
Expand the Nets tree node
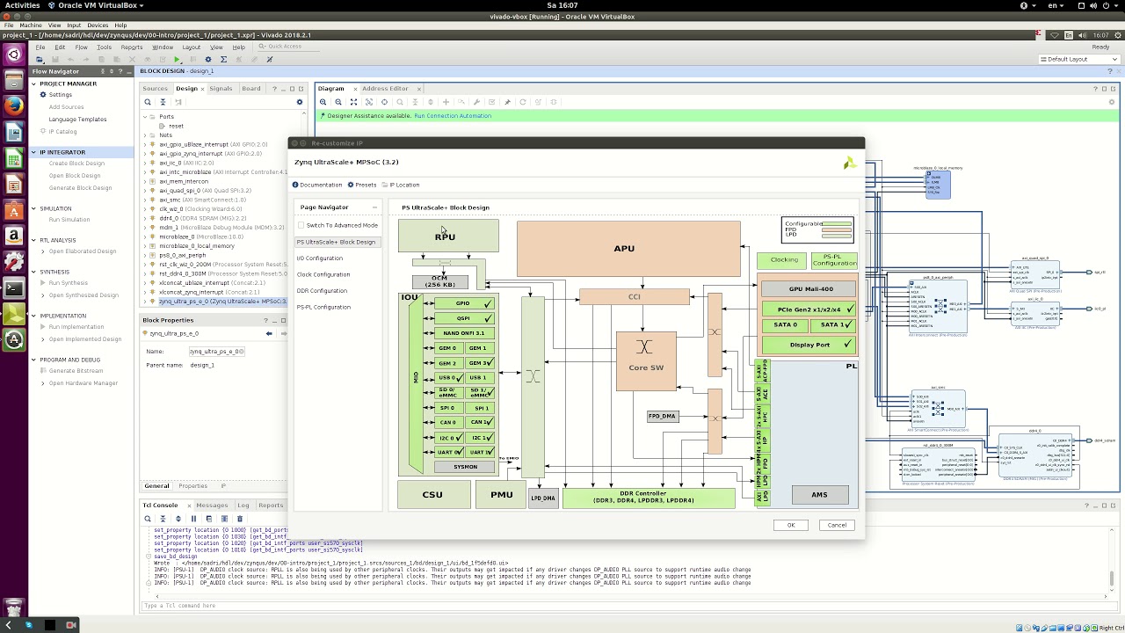(146, 135)
